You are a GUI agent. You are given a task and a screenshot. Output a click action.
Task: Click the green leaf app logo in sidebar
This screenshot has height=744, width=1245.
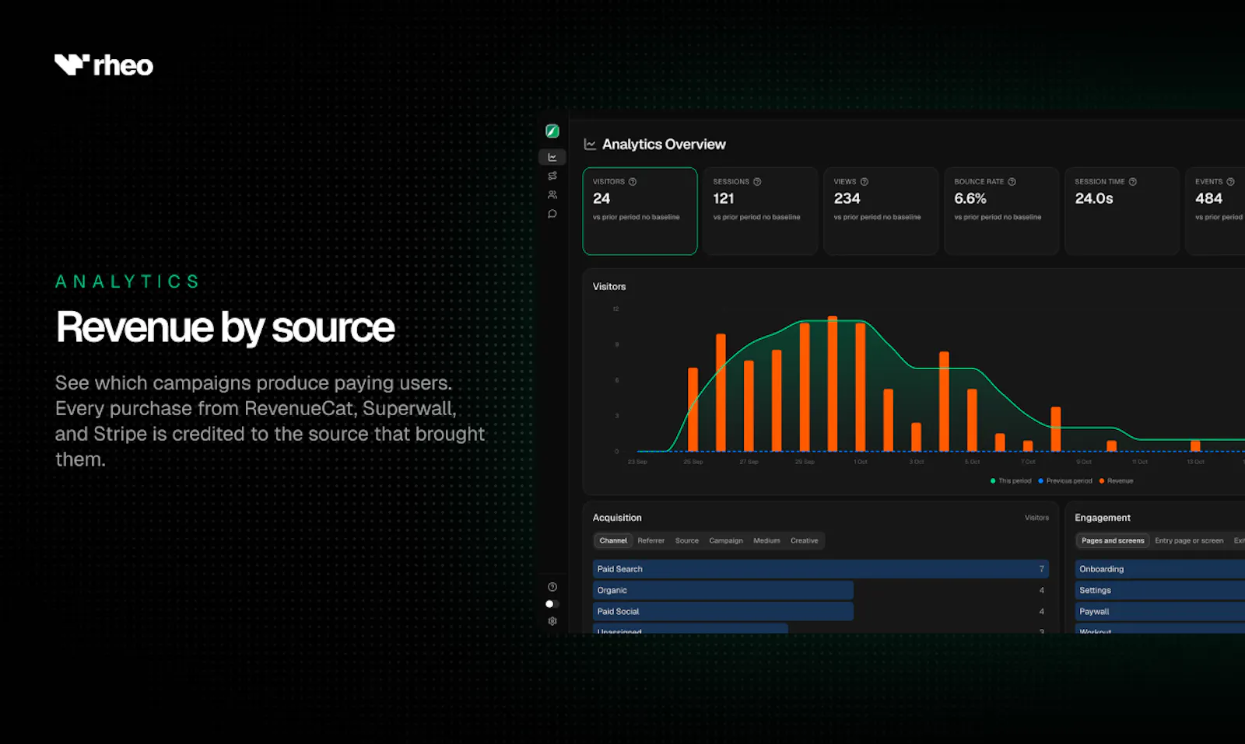[x=552, y=131]
